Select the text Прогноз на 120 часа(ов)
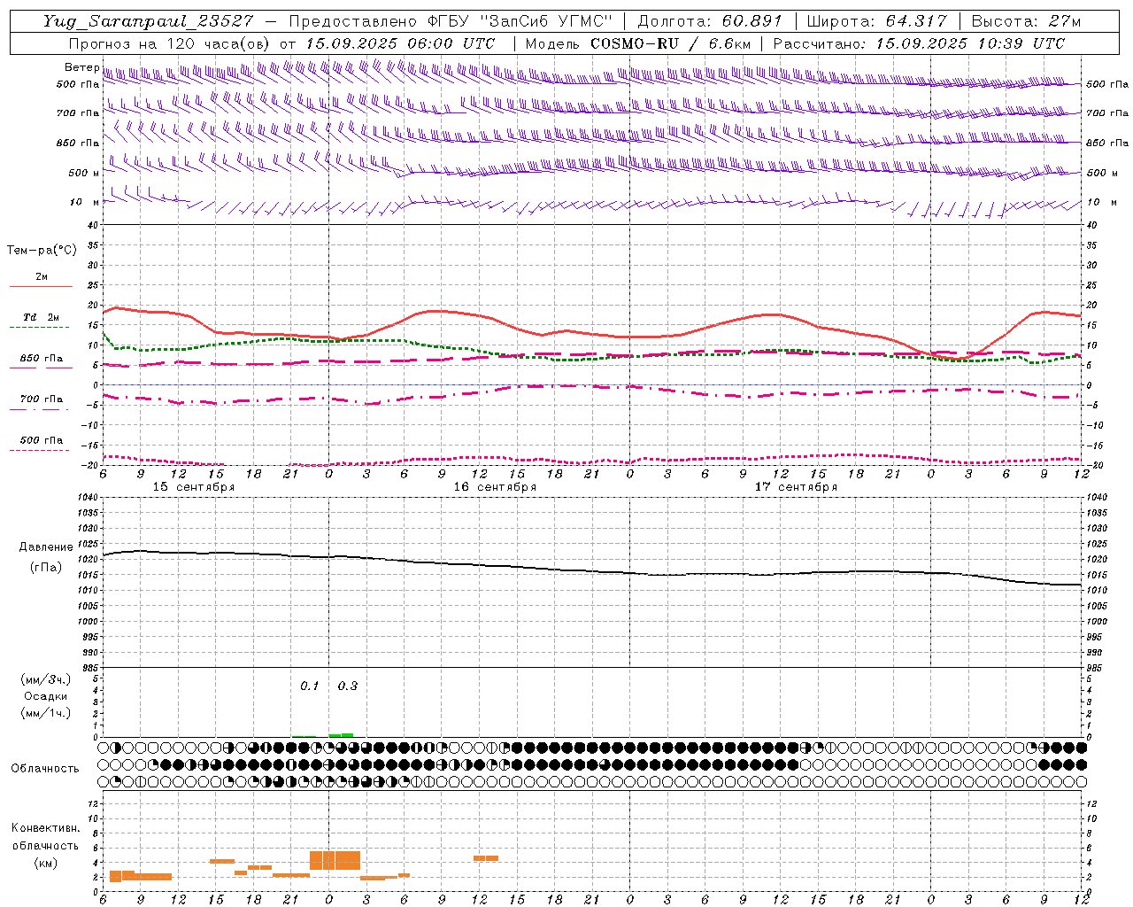1133x907 pixels. 171,43
